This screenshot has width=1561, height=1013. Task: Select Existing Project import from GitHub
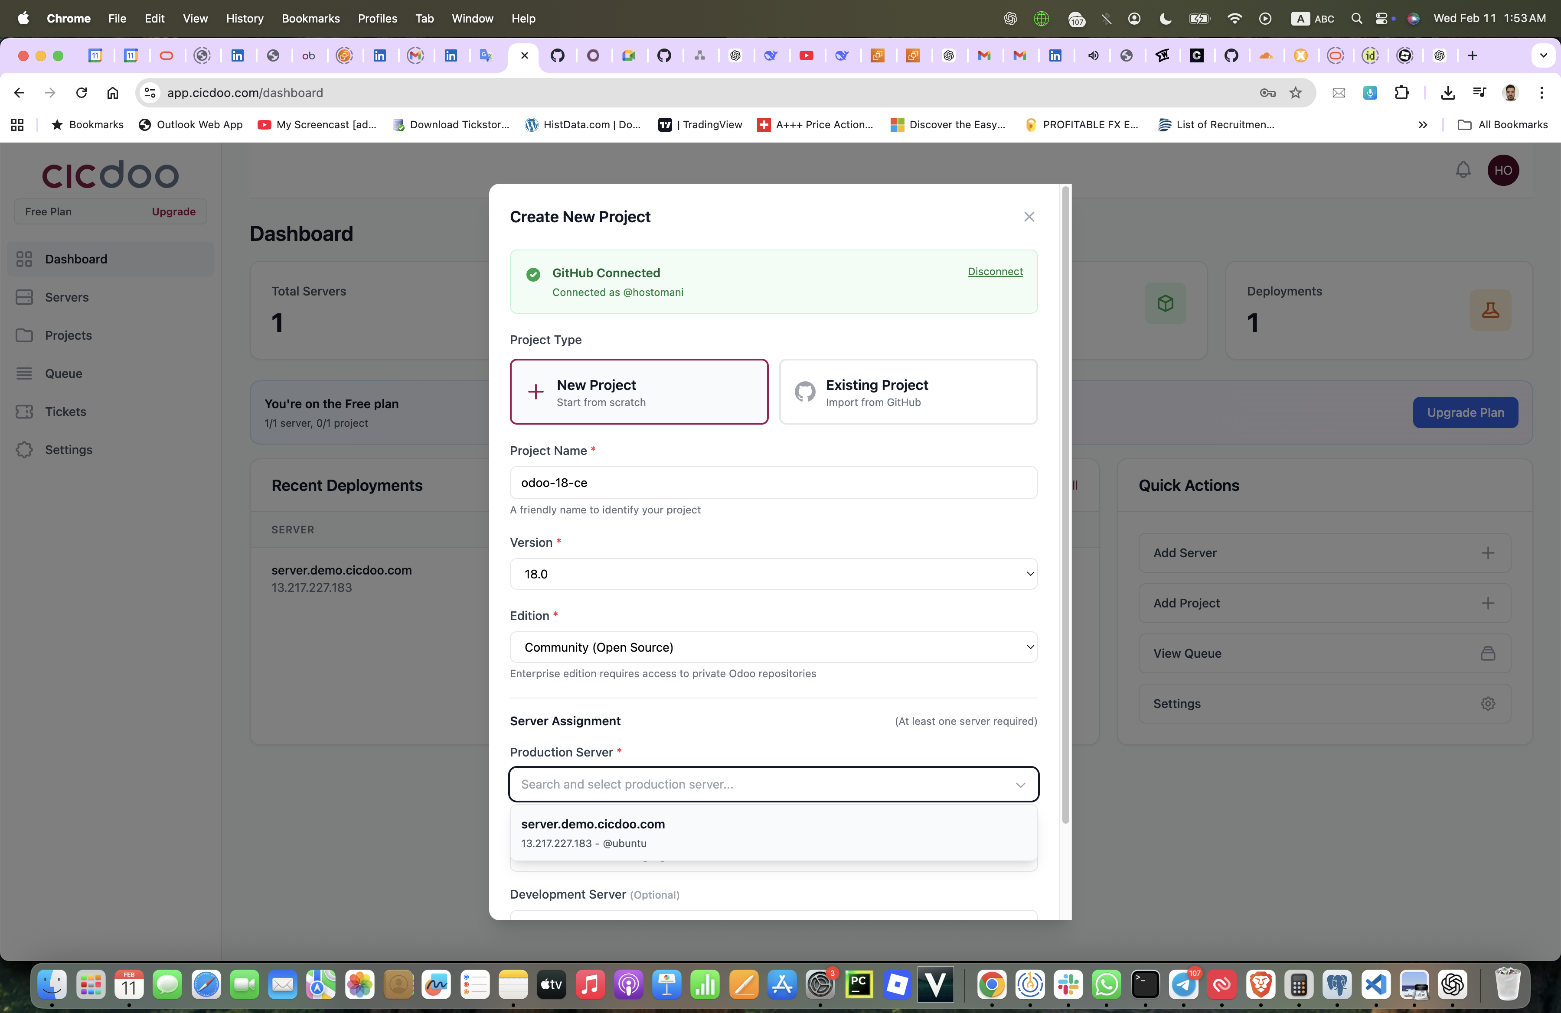(908, 392)
